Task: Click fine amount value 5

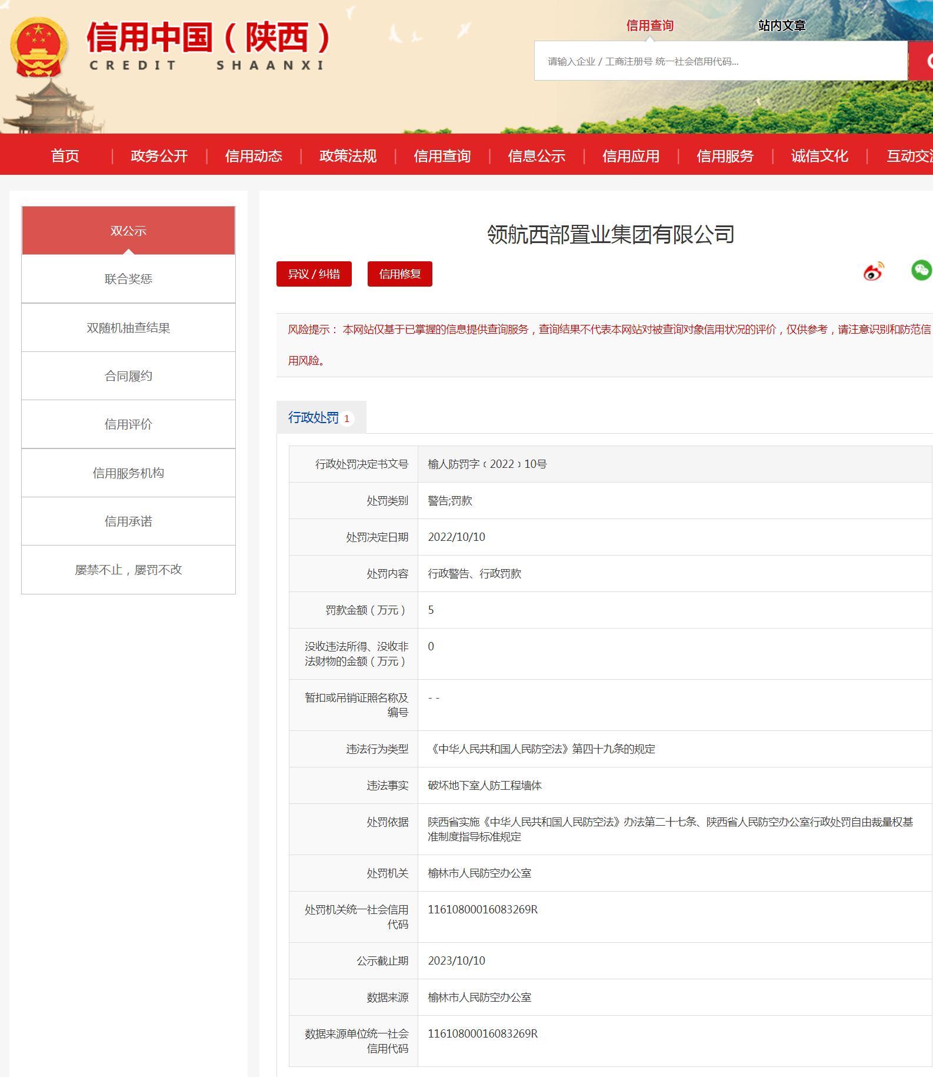Action: 431,610
